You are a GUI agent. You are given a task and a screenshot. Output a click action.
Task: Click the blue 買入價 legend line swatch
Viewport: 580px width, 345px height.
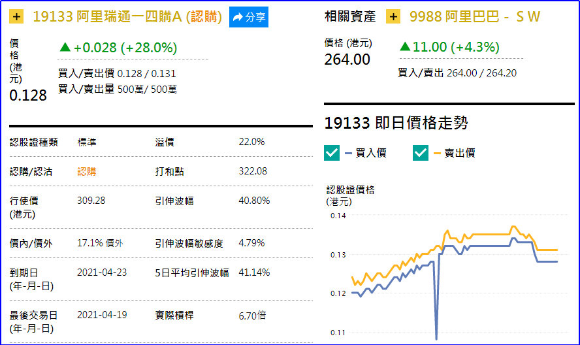(348, 154)
